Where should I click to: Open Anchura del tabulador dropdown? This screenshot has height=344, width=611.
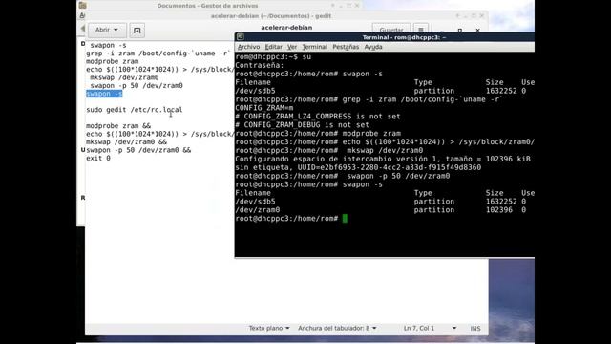click(x=337, y=328)
